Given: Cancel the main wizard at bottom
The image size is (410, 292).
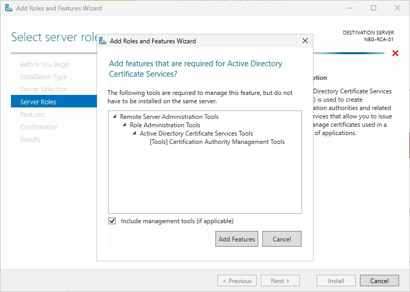Looking at the screenshot, I should pos(379,281).
